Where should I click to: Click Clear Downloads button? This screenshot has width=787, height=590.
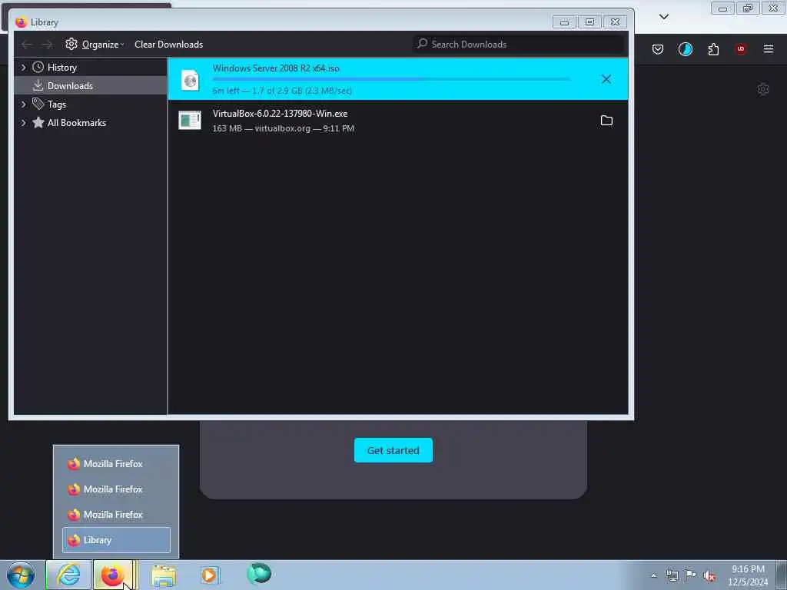click(x=168, y=44)
